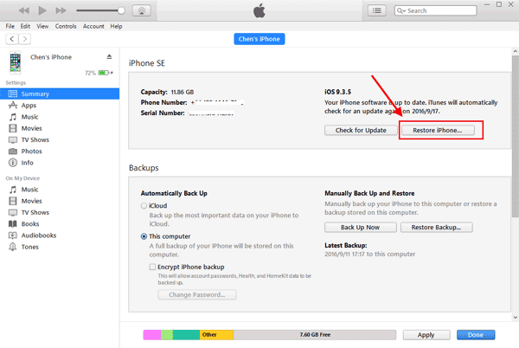This screenshot has width=519, height=348.
Task: Click the iPhone device thumbnail icon
Action: pyautogui.click(x=16, y=62)
